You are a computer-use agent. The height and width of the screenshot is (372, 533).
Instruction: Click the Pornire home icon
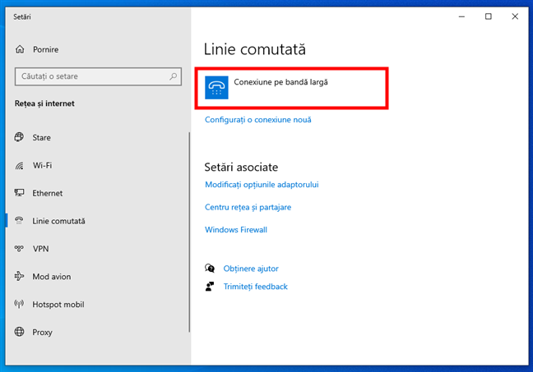[x=19, y=49]
